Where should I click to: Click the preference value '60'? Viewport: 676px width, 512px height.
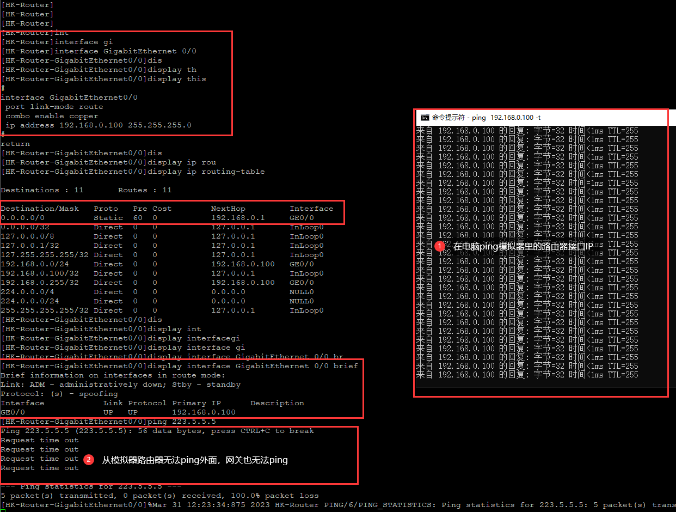coord(138,218)
